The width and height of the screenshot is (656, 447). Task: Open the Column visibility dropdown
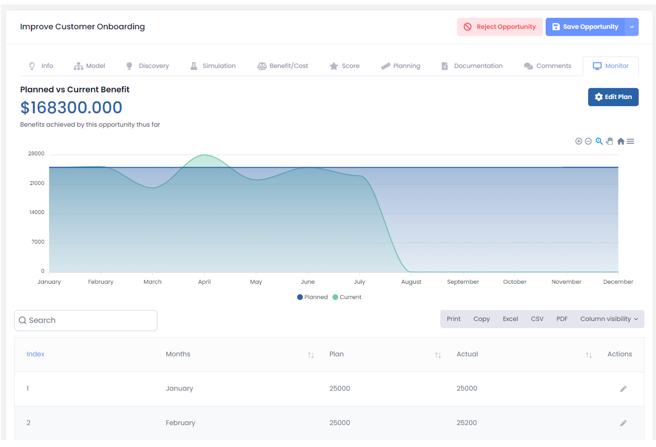609,319
